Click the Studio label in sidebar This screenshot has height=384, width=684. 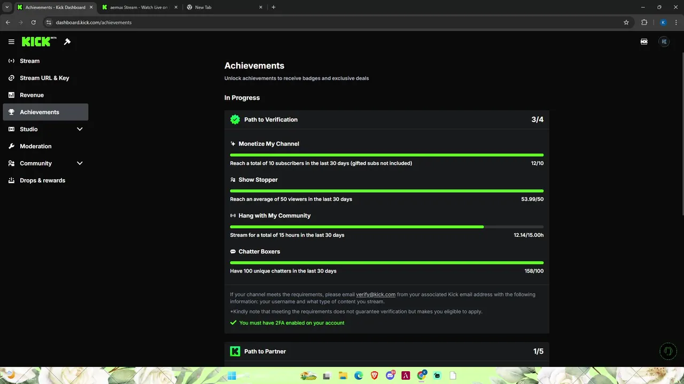(x=29, y=129)
